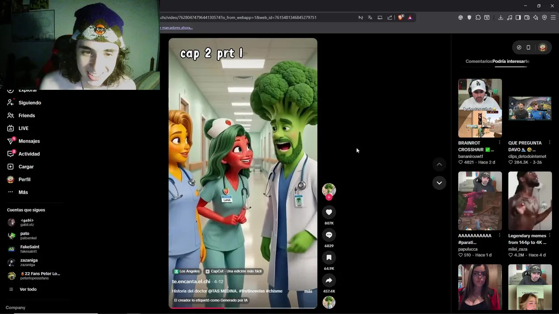This screenshot has width=559, height=314.
Task: Click the Los Angeles location tag
Action: point(187,271)
